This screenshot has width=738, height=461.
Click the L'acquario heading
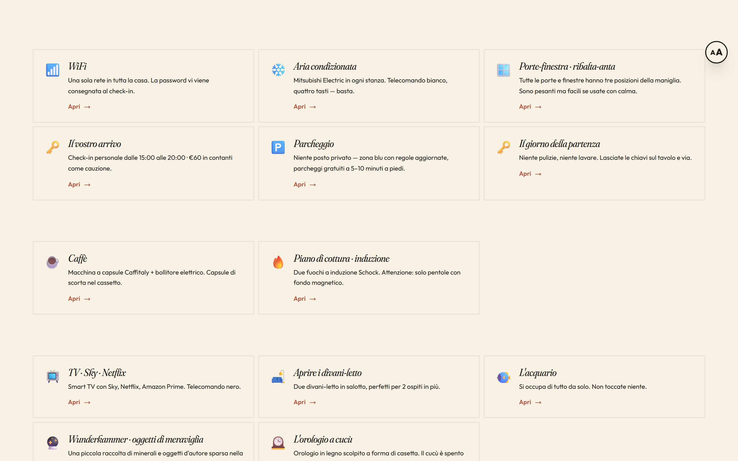[538, 373]
